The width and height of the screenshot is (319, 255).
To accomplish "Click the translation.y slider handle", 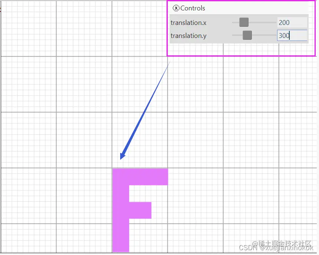I will click(247, 35).
